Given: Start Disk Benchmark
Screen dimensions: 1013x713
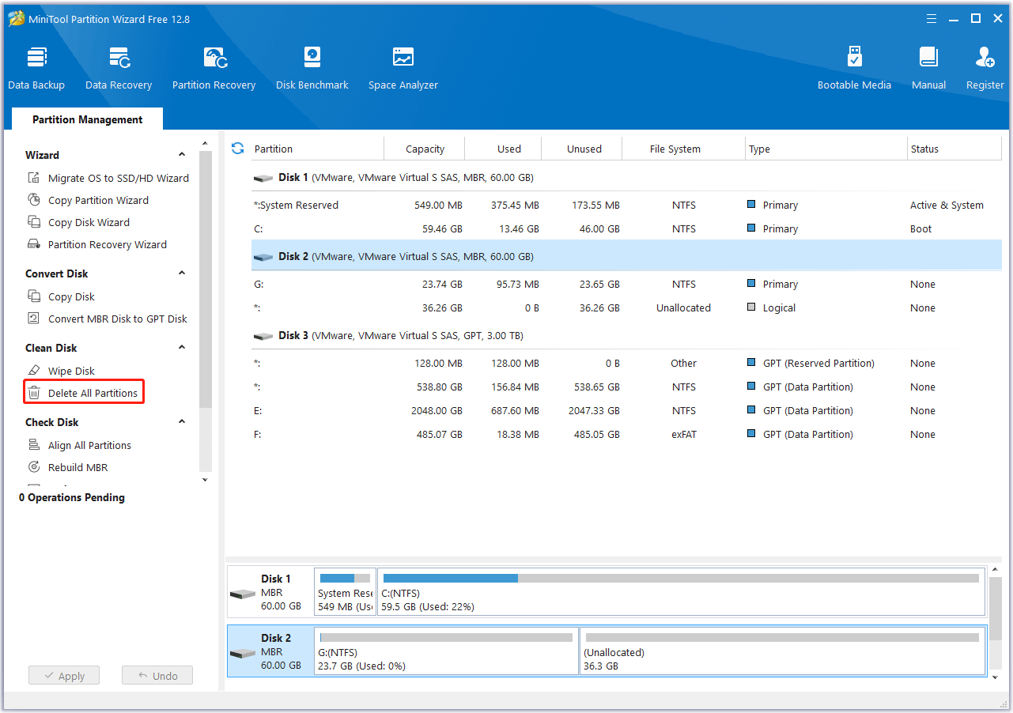Looking at the screenshot, I should coord(312,69).
